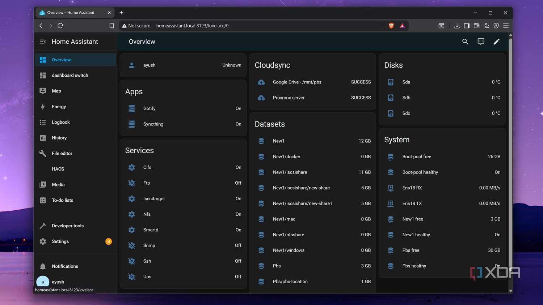Viewport: 543px width, 305px height.
Task: Click the New1 dataset database icon
Action: click(x=261, y=141)
